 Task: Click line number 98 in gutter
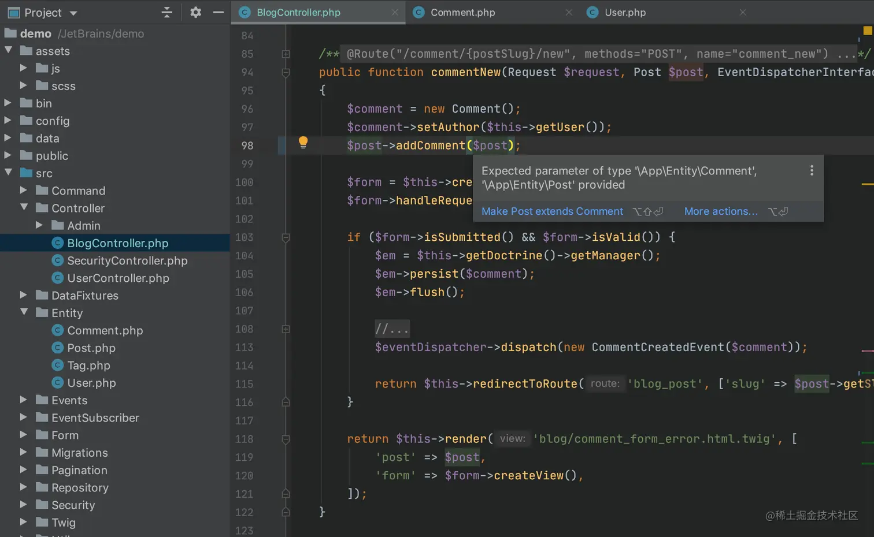(247, 146)
